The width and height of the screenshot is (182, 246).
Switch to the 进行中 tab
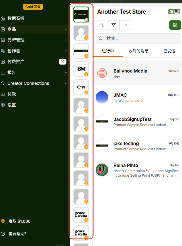click(108, 51)
